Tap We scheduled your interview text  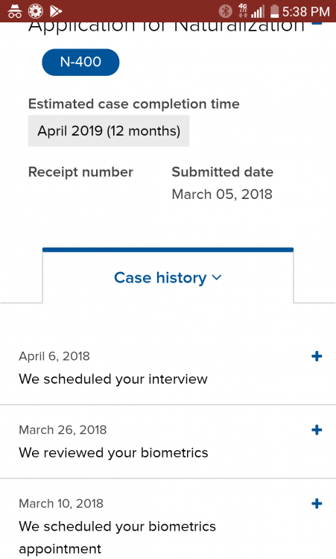pos(113,379)
